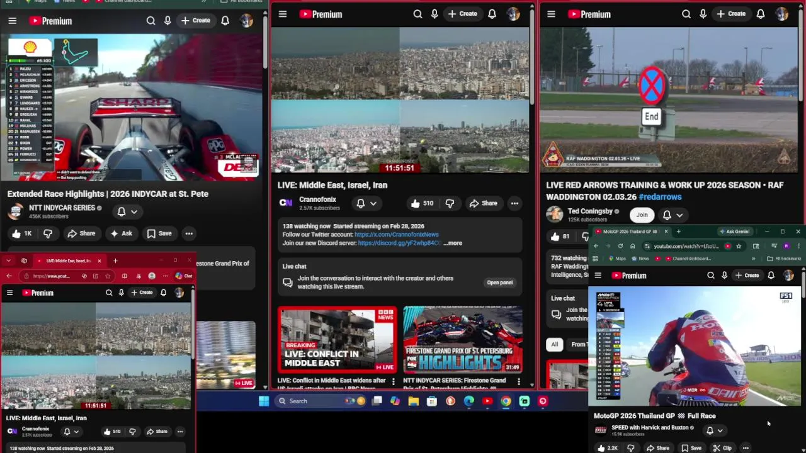Click the search icon in the INDYCAR window
The width and height of the screenshot is (806, 453).
click(150, 21)
